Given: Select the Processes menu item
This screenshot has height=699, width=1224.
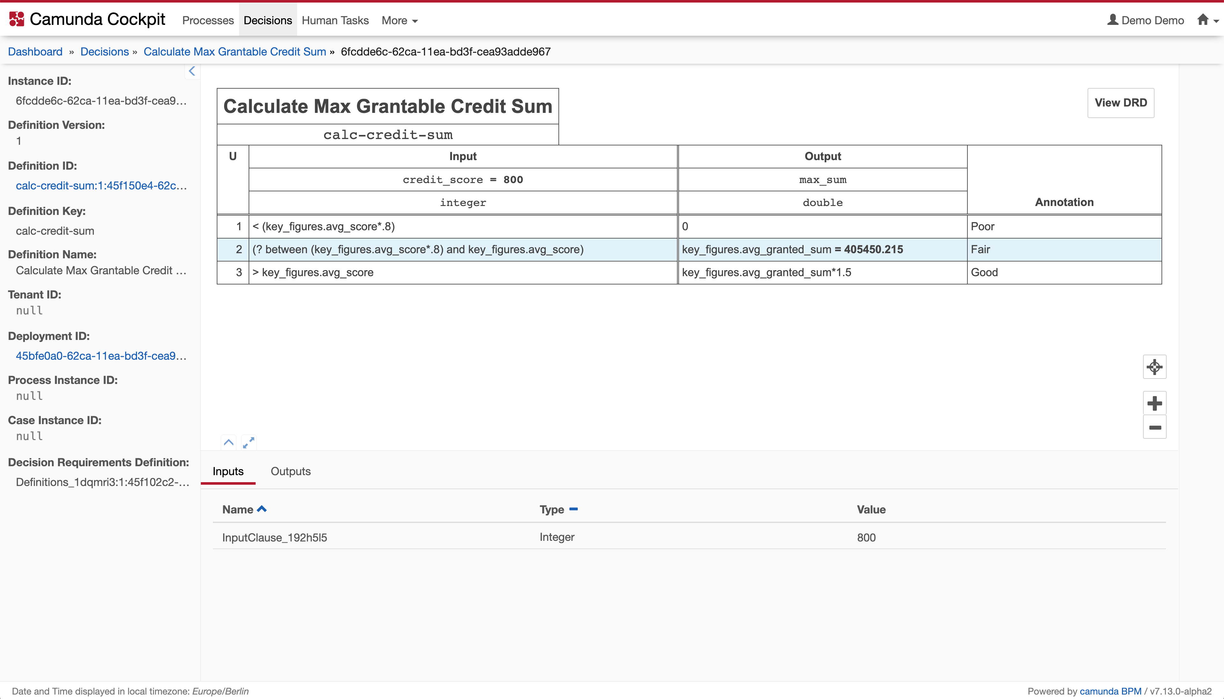Looking at the screenshot, I should (208, 19).
